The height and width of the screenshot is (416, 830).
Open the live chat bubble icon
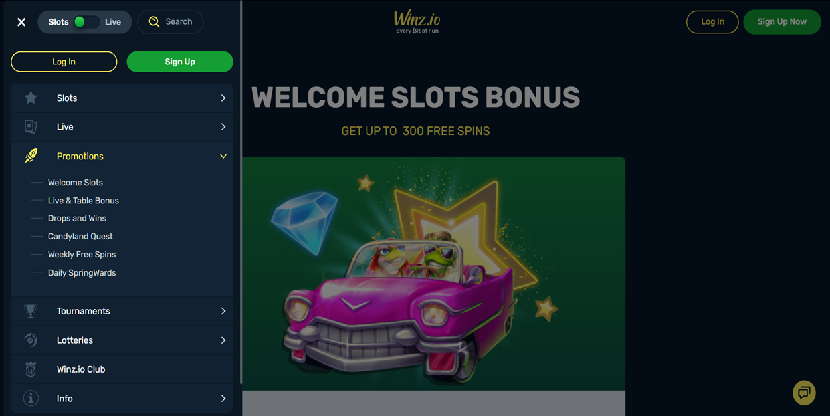[x=804, y=393]
